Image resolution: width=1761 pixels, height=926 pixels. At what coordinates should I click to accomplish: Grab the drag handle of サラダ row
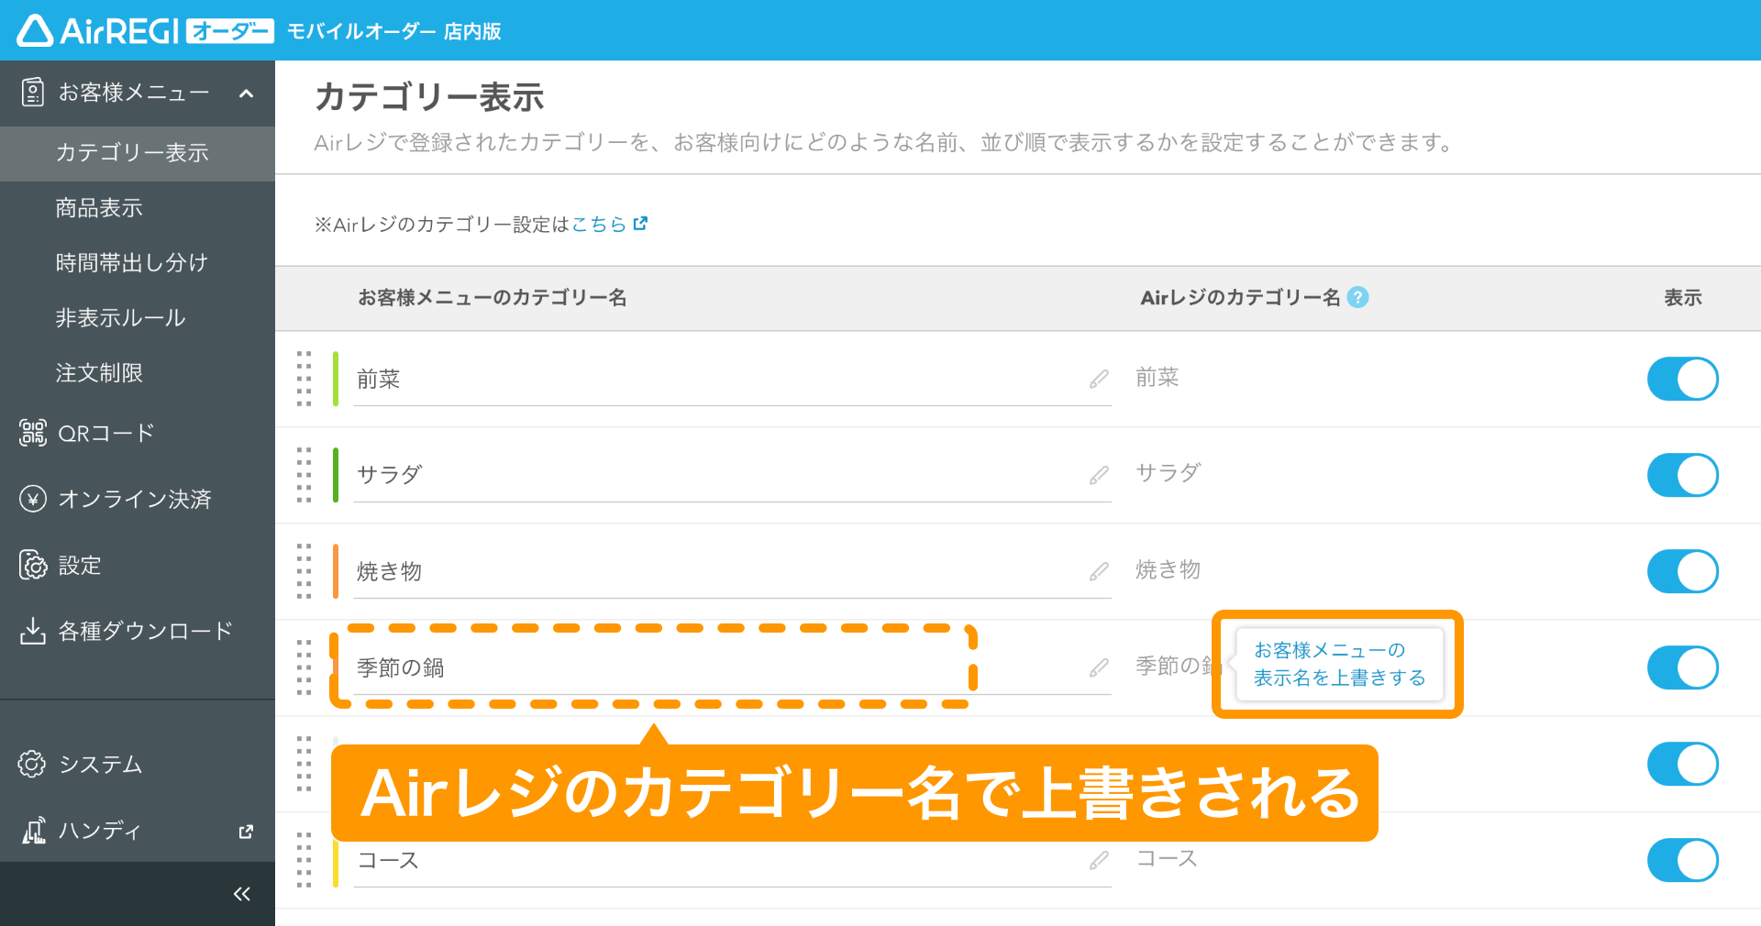(305, 475)
